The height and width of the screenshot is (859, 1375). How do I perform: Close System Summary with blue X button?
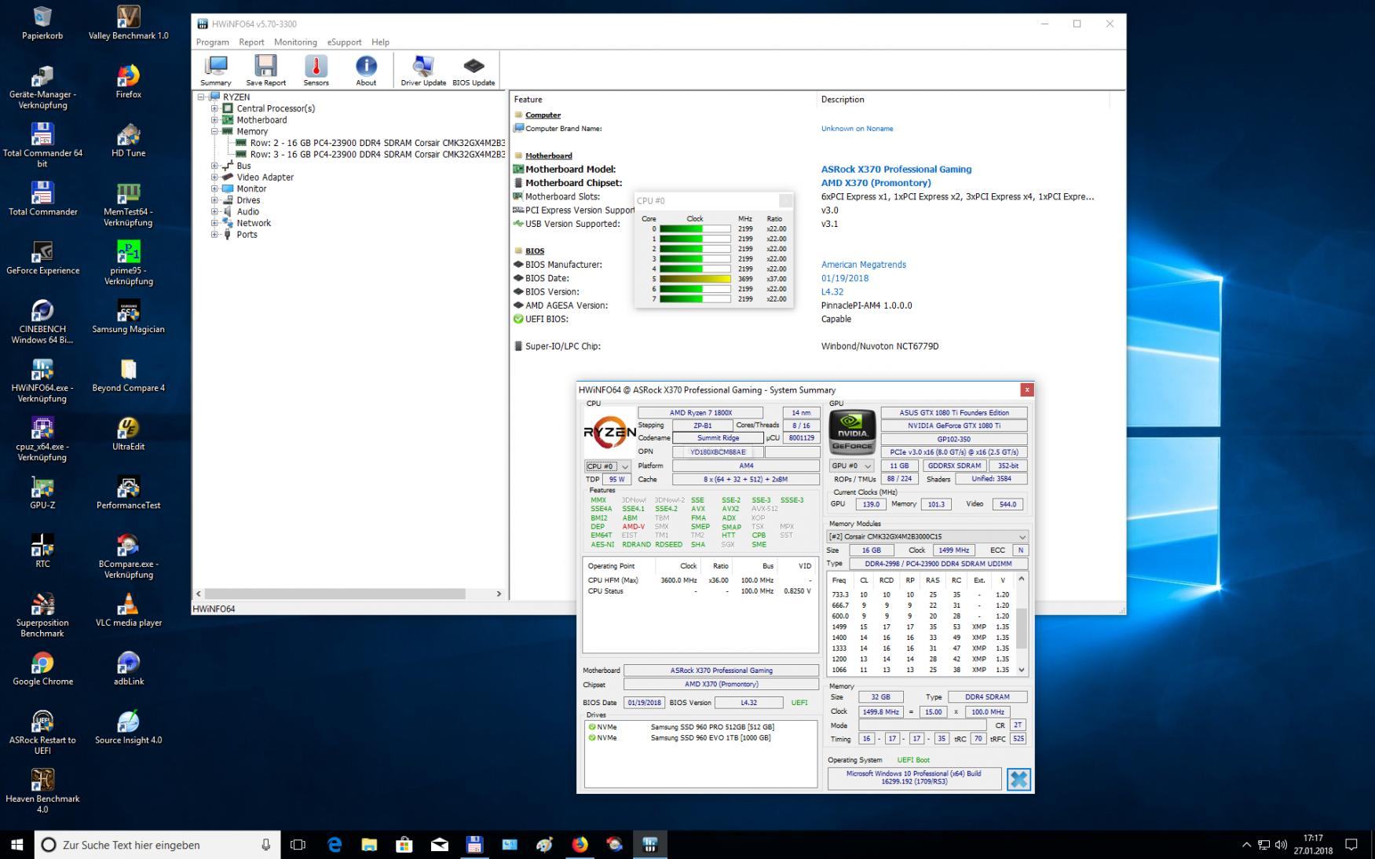1018,779
